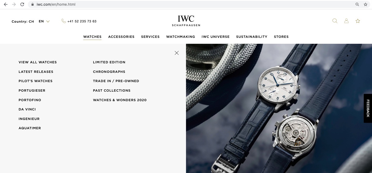Click the IWC Schaffhausen logo
The width and height of the screenshot is (372, 173).
[186, 21]
